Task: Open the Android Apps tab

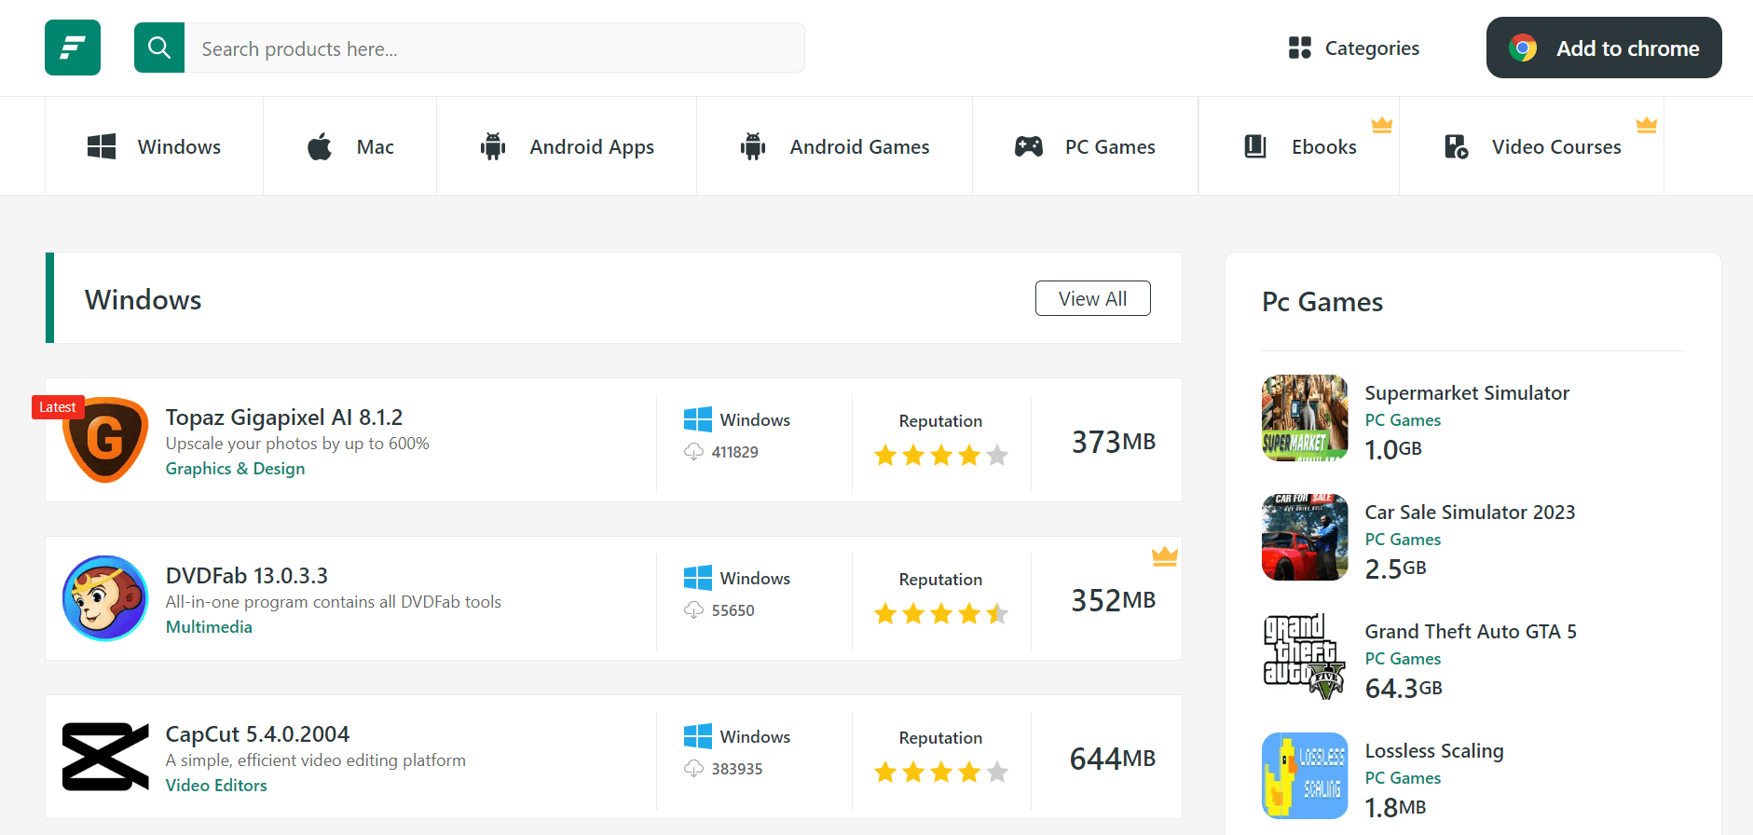Action: (x=567, y=146)
